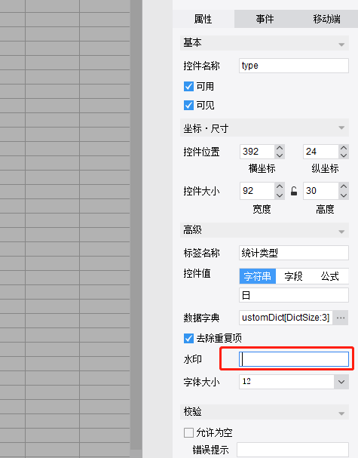Collapse the 坐标·尺寸 section
358x458 pixels.
click(x=341, y=128)
